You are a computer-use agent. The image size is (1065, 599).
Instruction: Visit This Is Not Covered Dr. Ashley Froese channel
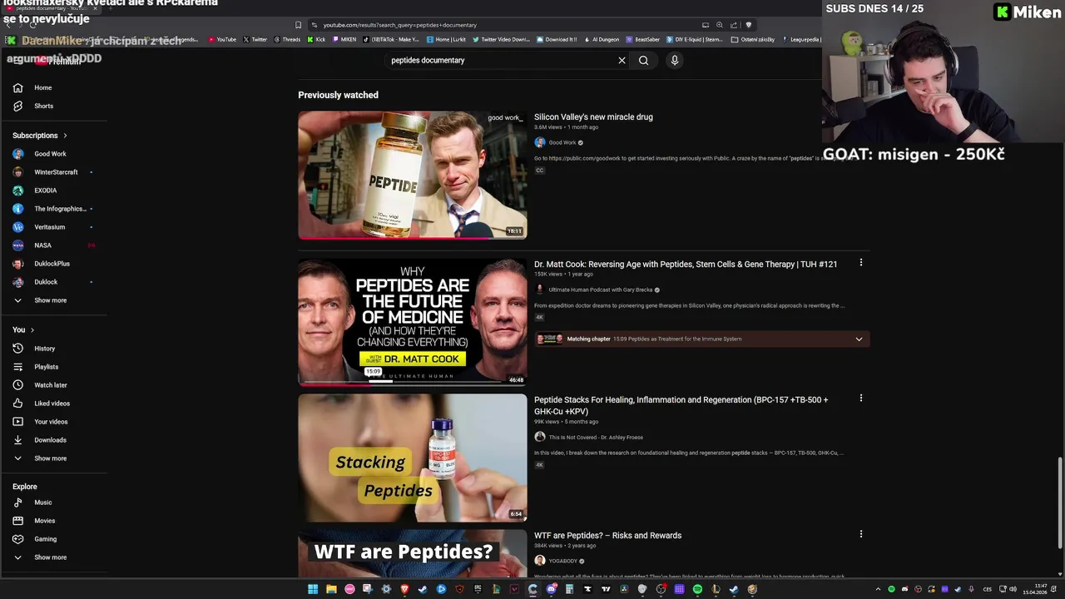(596, 437)
